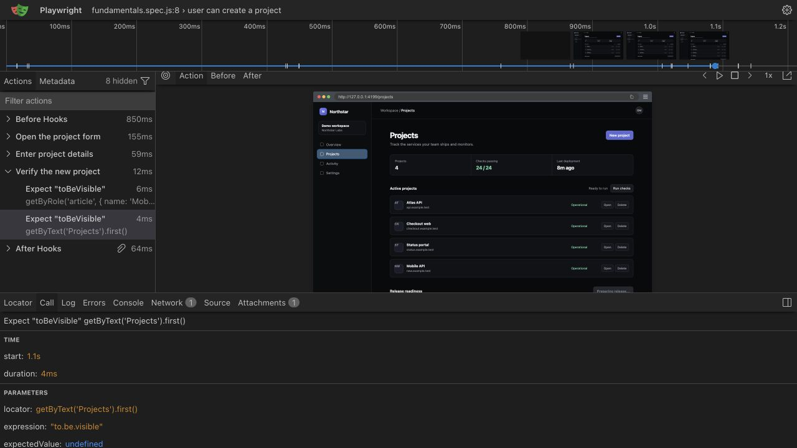Select the last timeline screenshot thumbnail
The width and height of the screenshot is (797, 448).
pyautogui.click(x=704, y=45)
